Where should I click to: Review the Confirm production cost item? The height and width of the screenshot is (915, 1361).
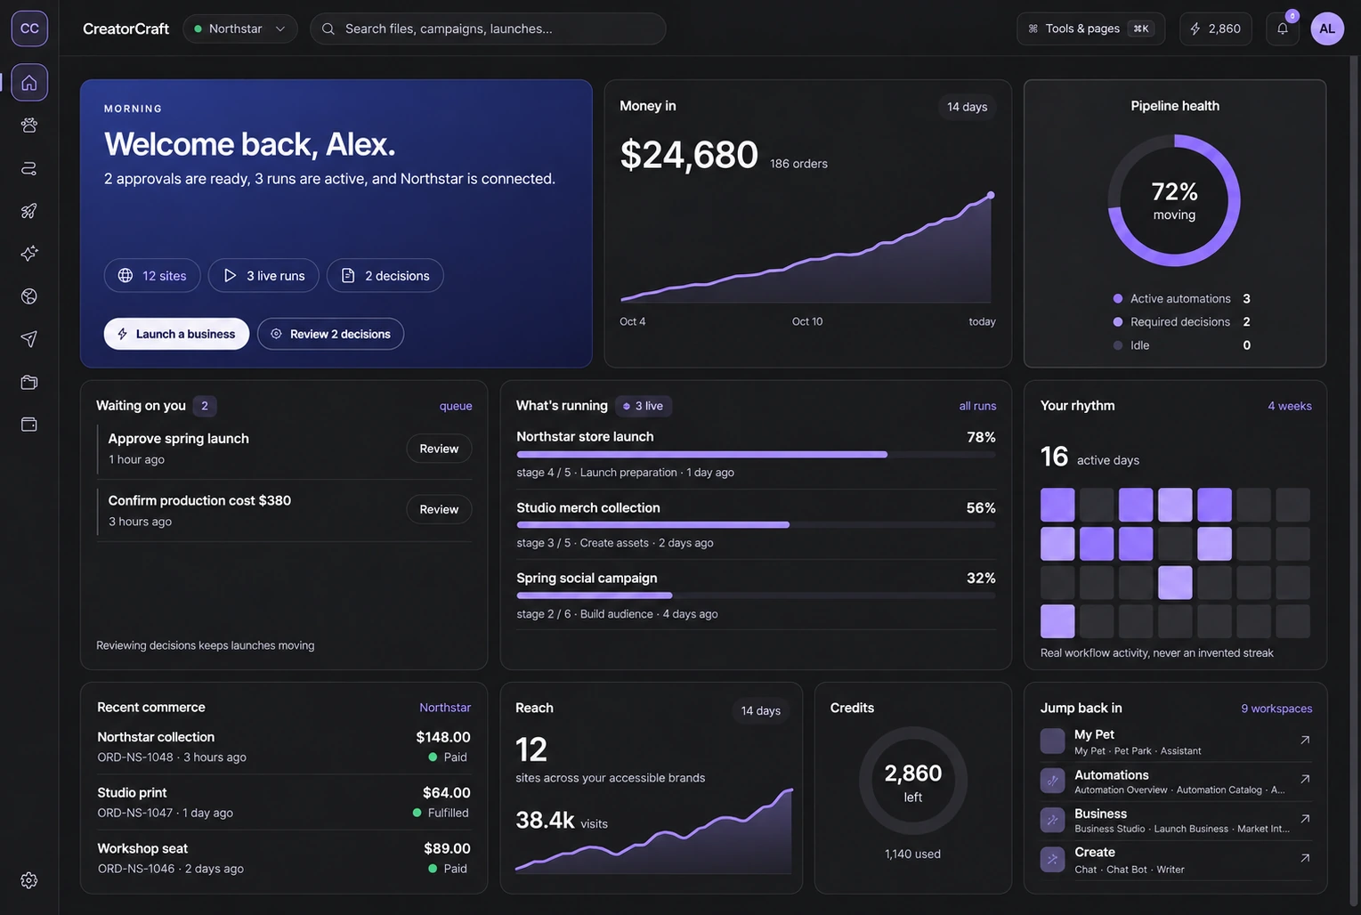click(x=439, y=509)
